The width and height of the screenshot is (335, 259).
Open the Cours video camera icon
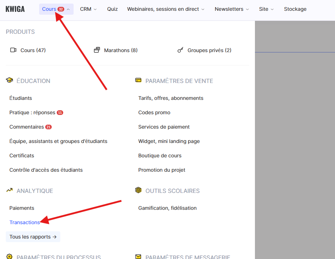point(13,50)
